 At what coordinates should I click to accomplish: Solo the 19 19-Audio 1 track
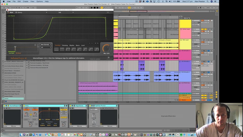(x=209, y=61)
